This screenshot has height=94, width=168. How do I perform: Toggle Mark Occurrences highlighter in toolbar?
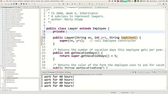[x=92, y=4]
